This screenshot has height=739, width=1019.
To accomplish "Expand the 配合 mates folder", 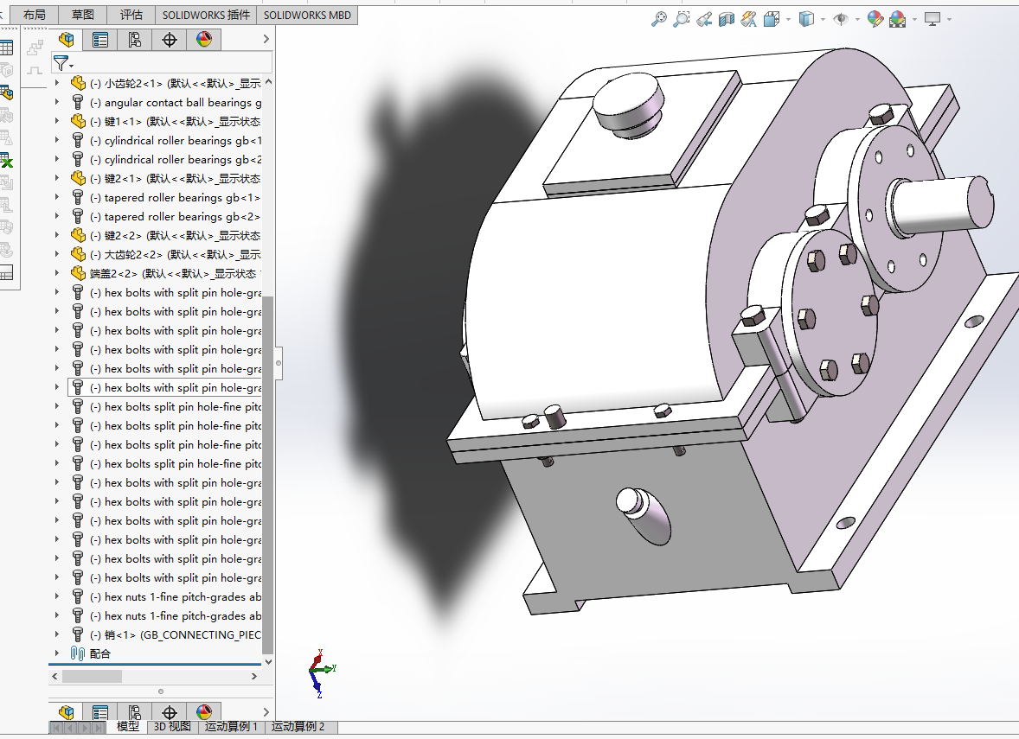I will pos(57,654).
